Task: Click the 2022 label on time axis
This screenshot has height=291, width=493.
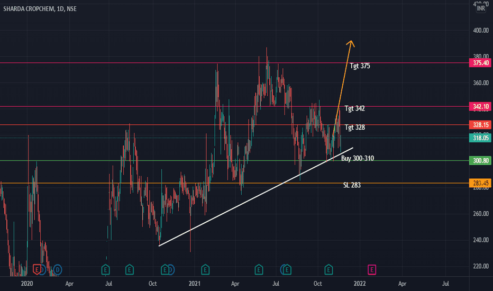Action: point(360,284)
